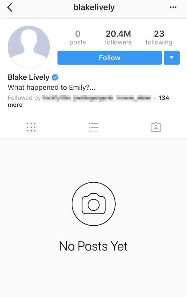Tap the 0 posts counter
187x297 pixels.
click(x=78, y=38)
